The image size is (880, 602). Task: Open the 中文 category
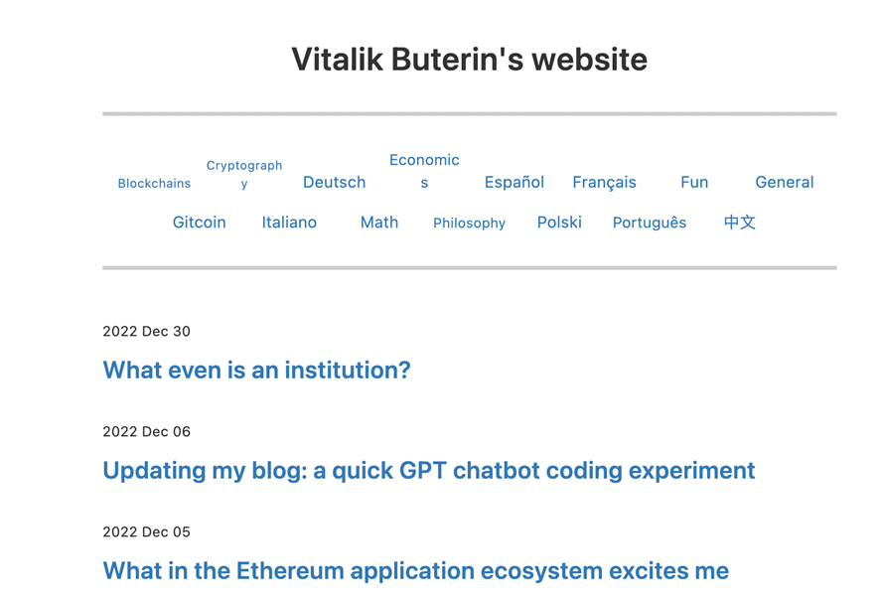(739, 223)
